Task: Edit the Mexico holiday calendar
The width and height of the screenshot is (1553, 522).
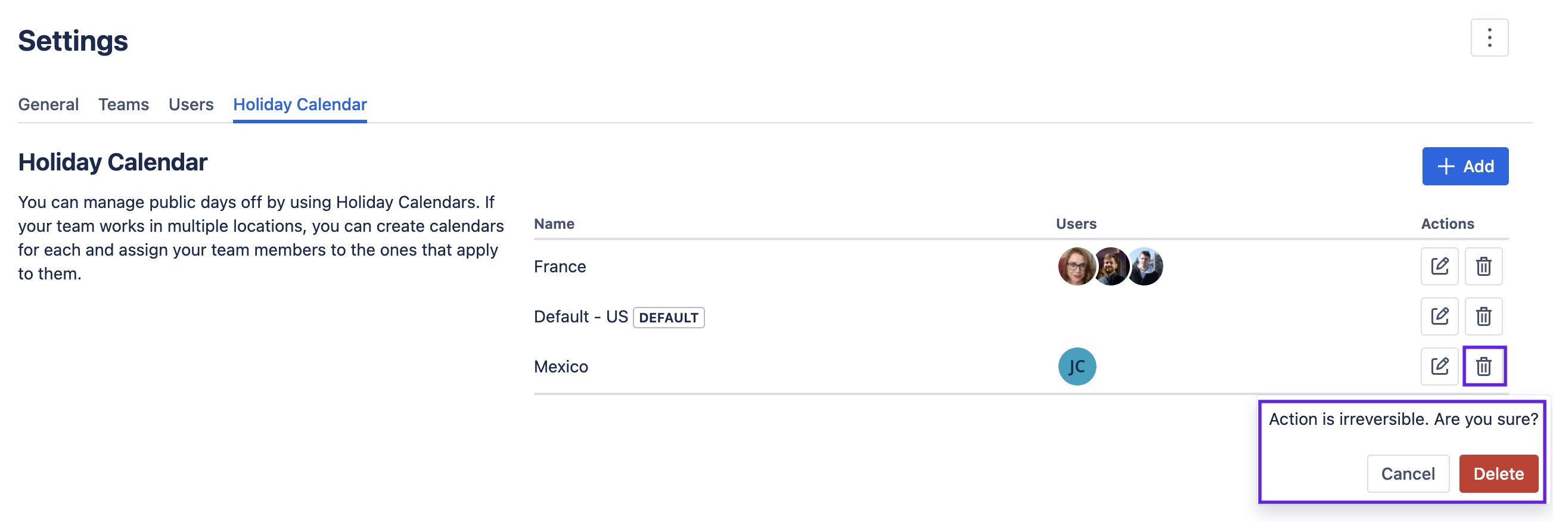Action: [x=1439, y=366]
